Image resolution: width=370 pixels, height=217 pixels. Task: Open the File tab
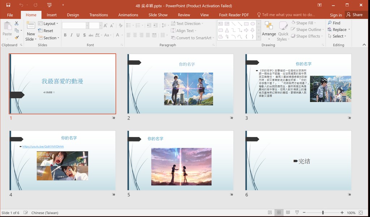point(10,15)
